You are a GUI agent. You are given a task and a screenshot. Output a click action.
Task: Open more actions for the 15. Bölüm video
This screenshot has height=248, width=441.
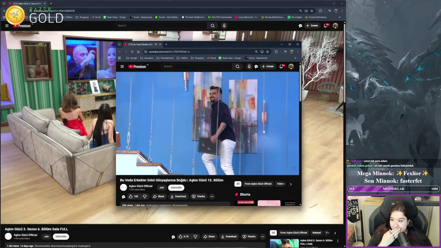click(212, 196)
